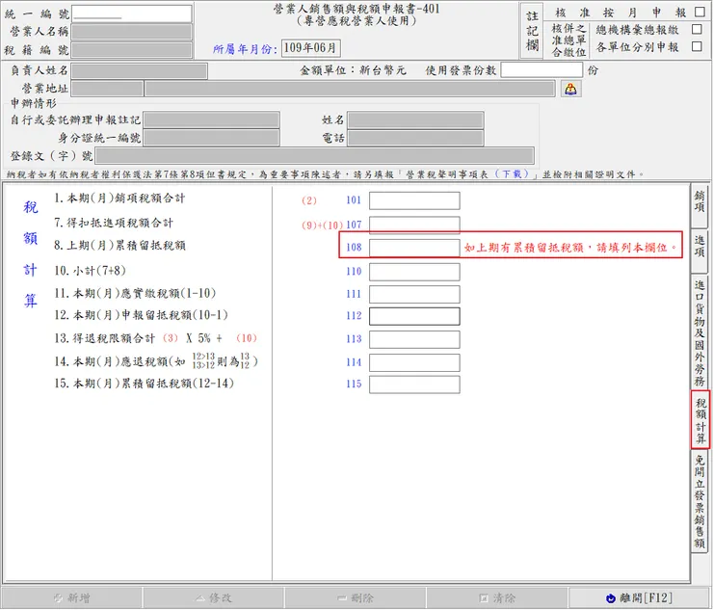Click the label 15.本期(月)累積留抵稅額(12-14)
The height and width of the screenshot is (610, 713).
[x=145, y=384]
